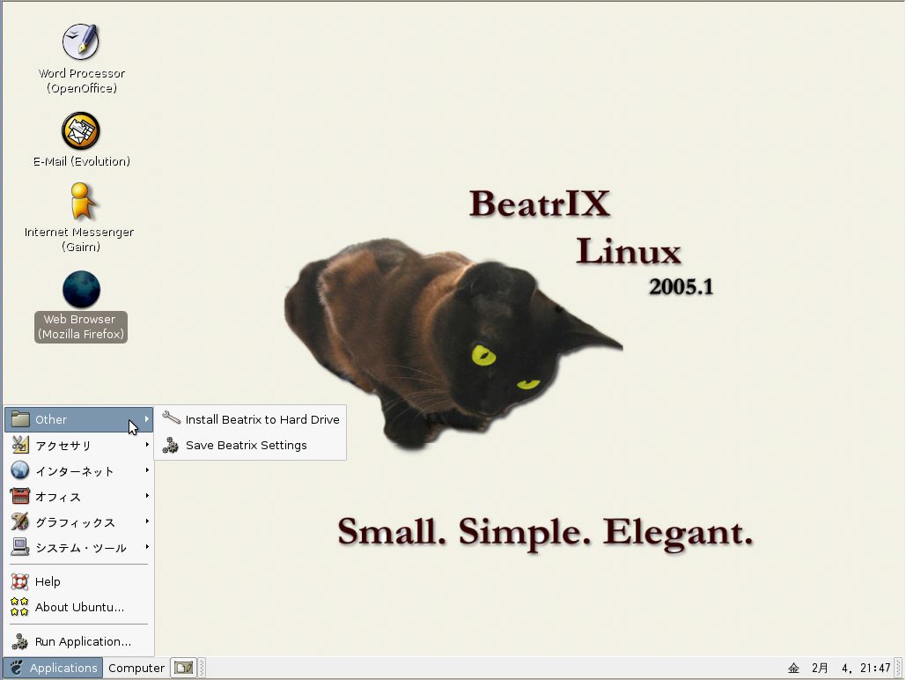Click the Help lifebuoy icon
Image resolution: width=906 pixels, height=680 pixels.
point(20,581)
